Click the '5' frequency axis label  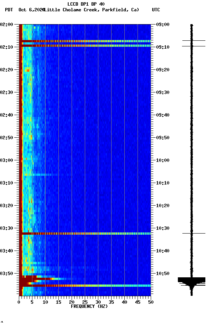click(x=32, y=302)
